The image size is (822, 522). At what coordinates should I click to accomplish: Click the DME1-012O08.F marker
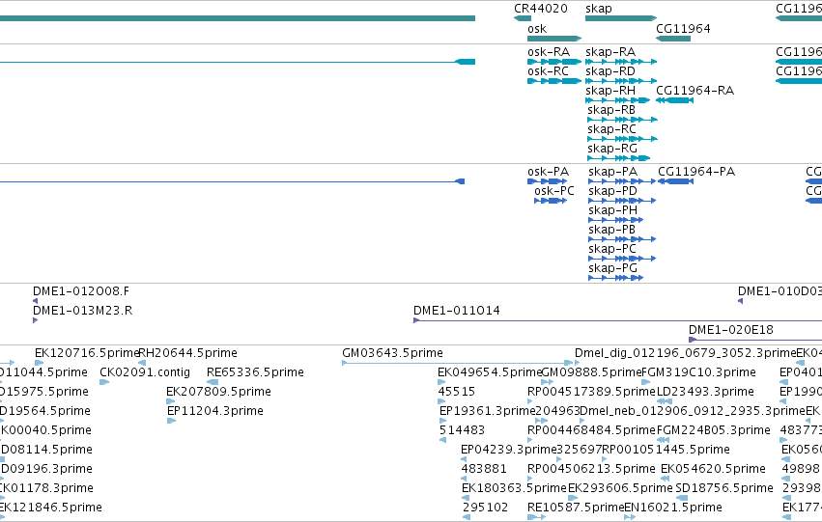(35, 301)
